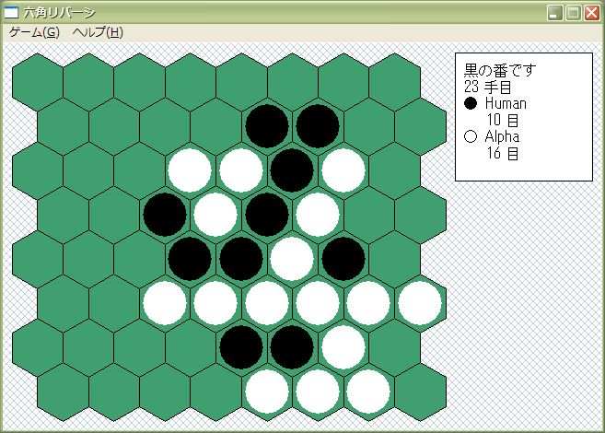Click the left stone of bottom black pair
Image resolution: width=605 pixels, height=433 pixels.
point(241,347)
